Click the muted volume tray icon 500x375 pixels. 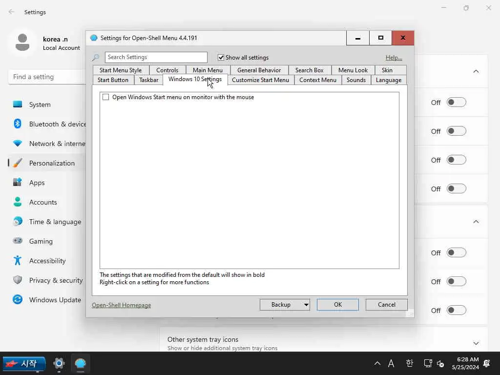440,363
